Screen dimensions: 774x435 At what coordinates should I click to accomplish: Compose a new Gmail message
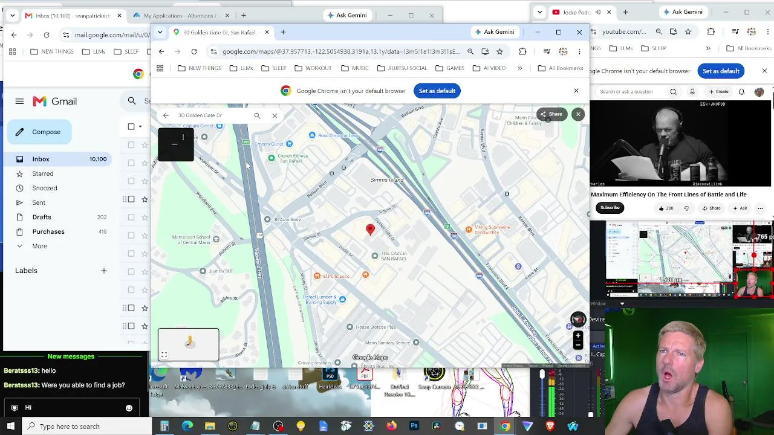[39, 132]
